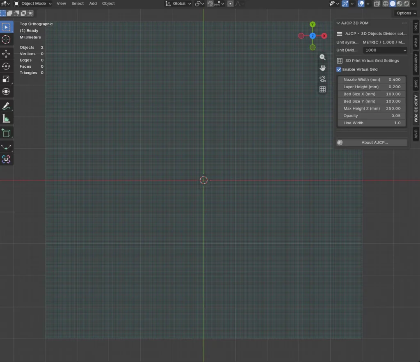Viewport: 420px width, 362px height.
Task: Select the Annotate pencil tool
Action: click(x=6, y=106)
